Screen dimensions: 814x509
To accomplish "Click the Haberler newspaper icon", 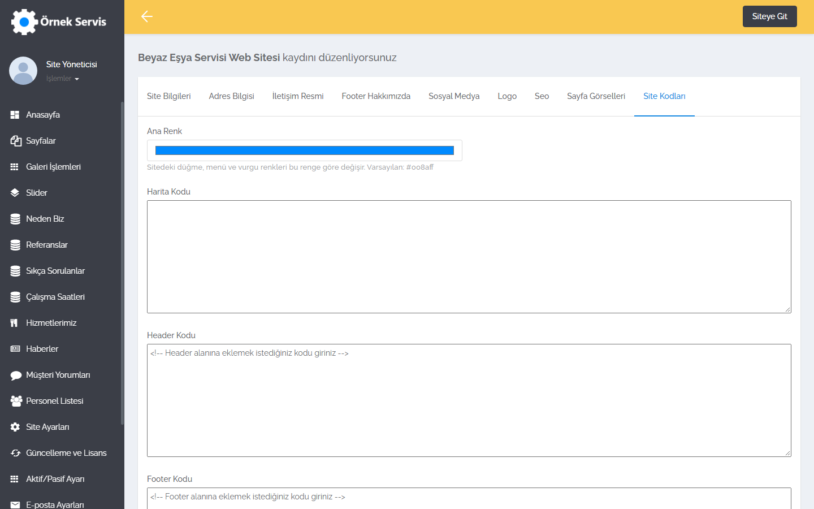I will pos(15,349).
